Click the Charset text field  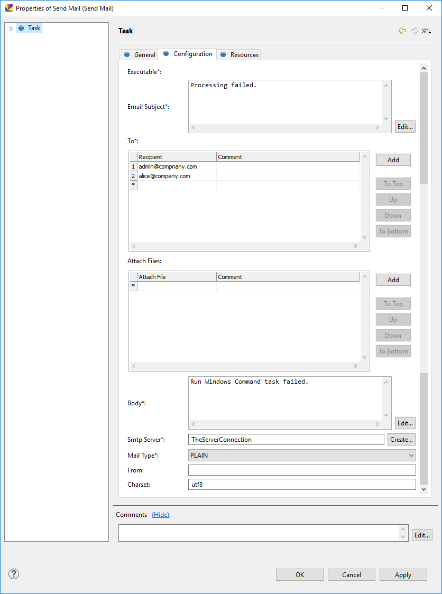tap(302, 485)
